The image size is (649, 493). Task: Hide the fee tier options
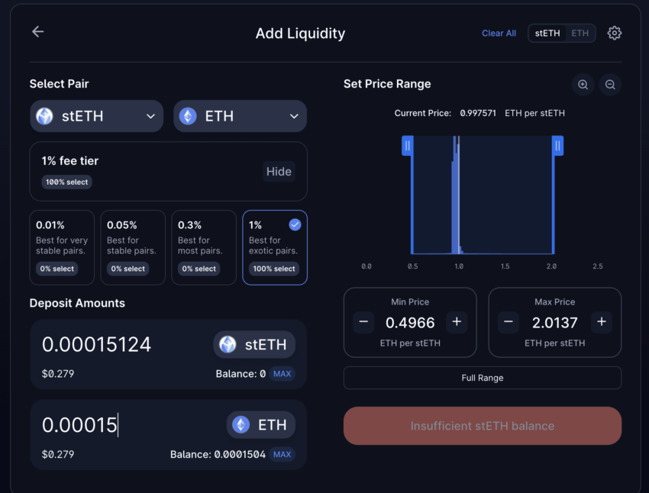[x=278, y=172]
